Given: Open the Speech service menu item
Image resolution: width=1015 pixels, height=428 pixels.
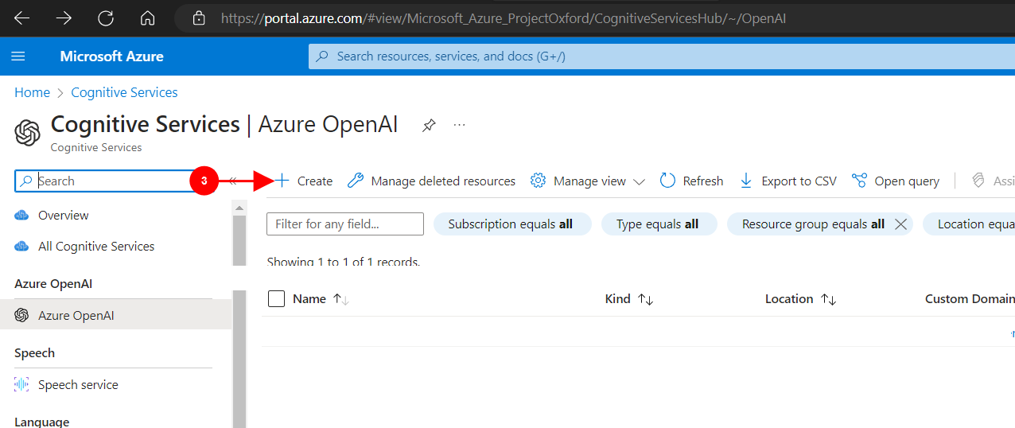Looking at the screenshot, I should point(77,385).
